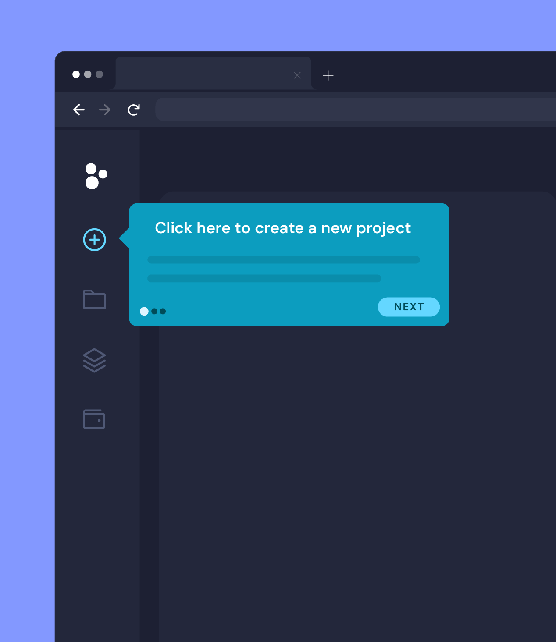Reload the page with the refresh icon
This screenshot has height=642, width=556.
click(x=134, y=110)
